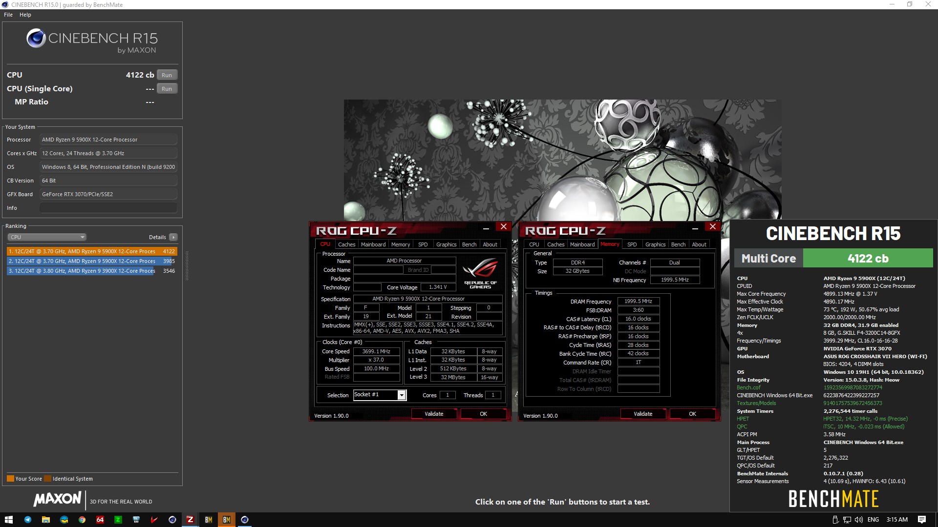Screen dimensions: 938x527
Task: Open Socket #1 selection dropdown in CPU-Z
Action: (x=380, y=395)
